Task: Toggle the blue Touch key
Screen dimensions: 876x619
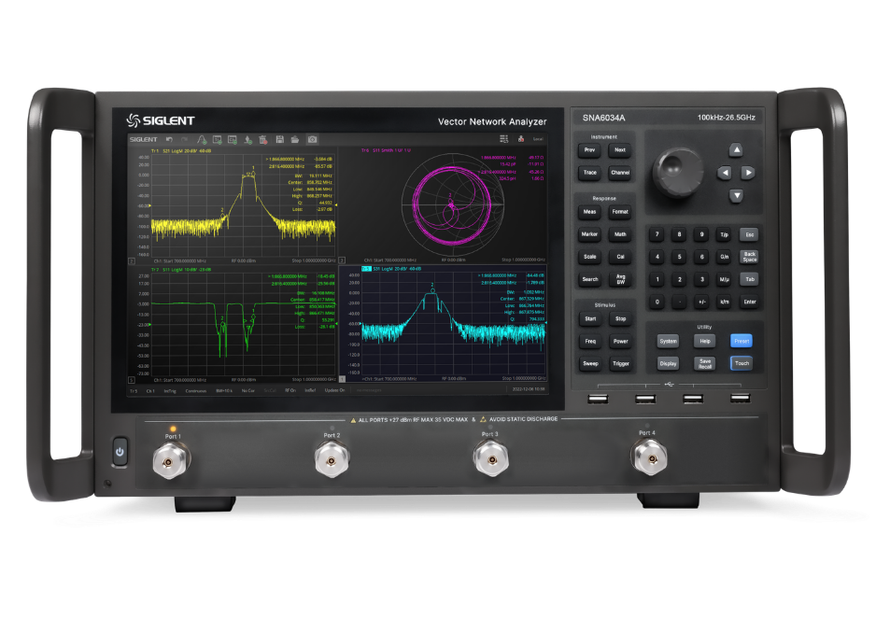Action: click(741, 363)
